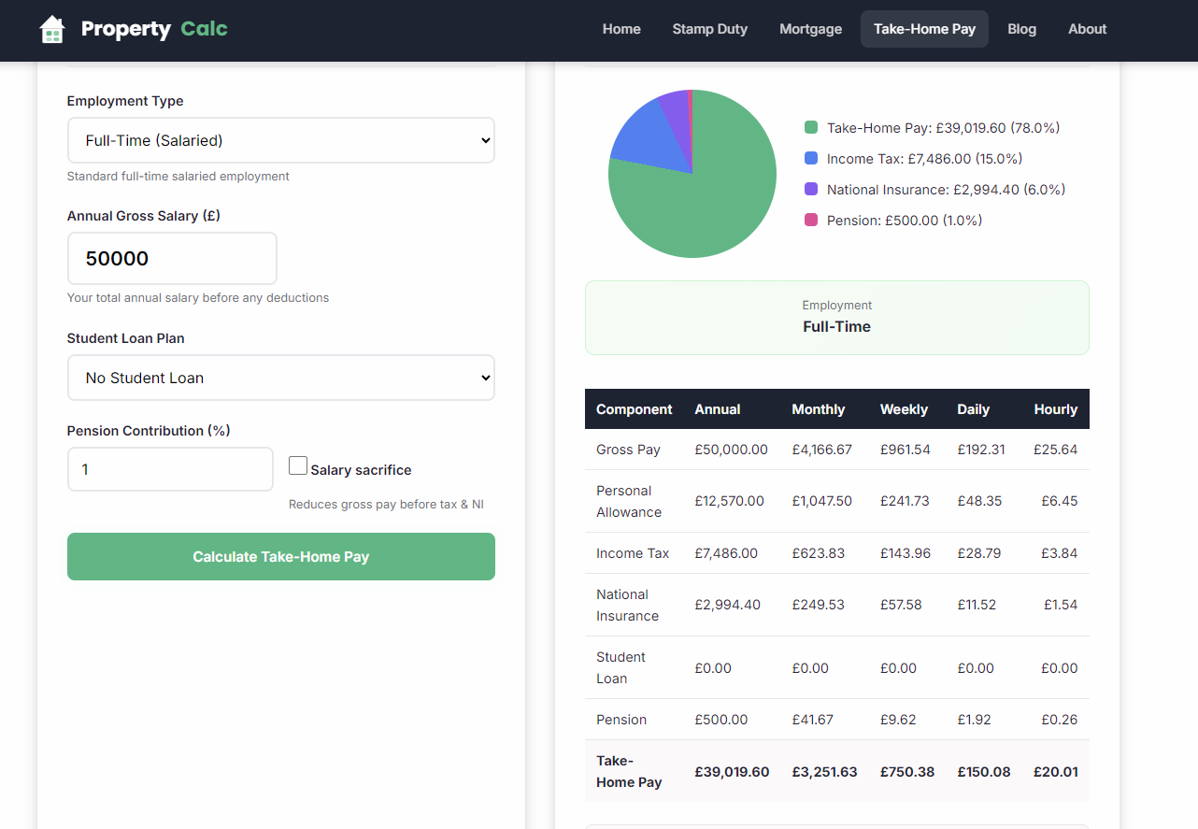Image resolution: width=1198 pixels, height=829 pixels.
Task: Open the Student Loan Plan dropdown
Action: coord(281,378)
